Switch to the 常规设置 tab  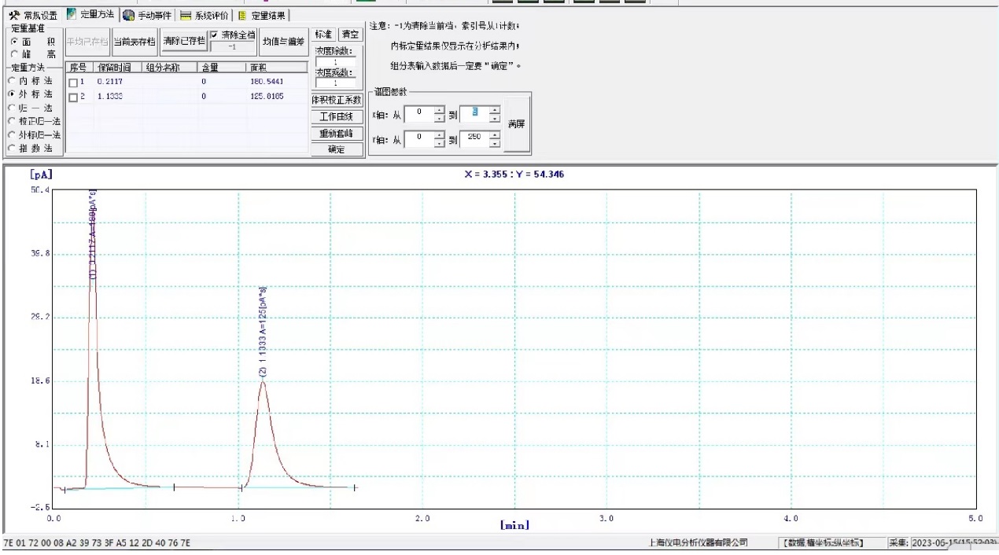(x=31, y=16)
